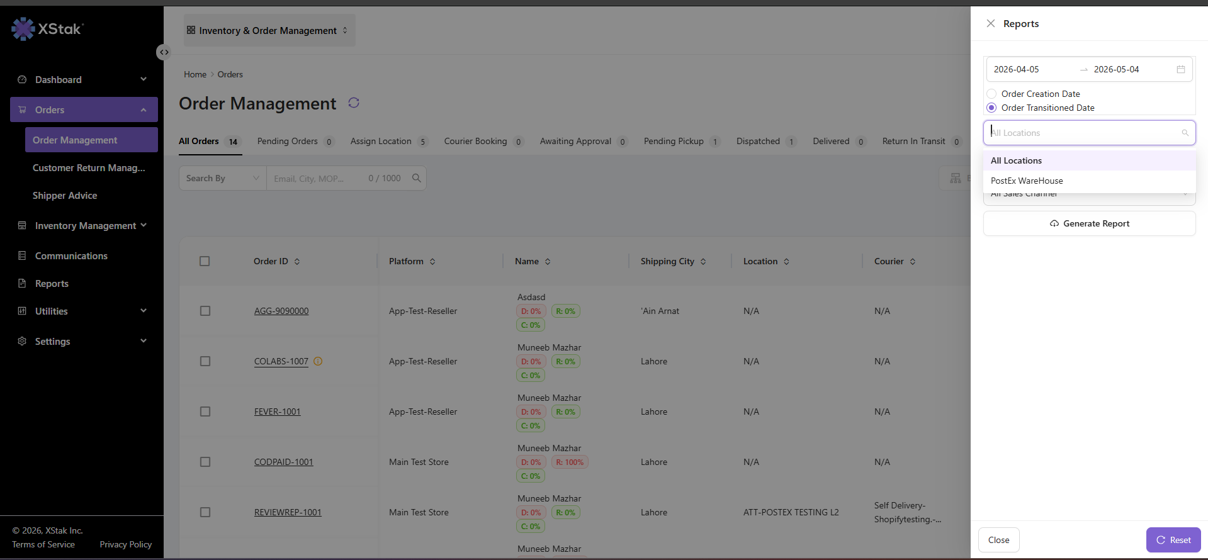1208x560 pixels.
Task: Collapse sidebar using the arrow toggle icon
Action: tap(164, 52)
